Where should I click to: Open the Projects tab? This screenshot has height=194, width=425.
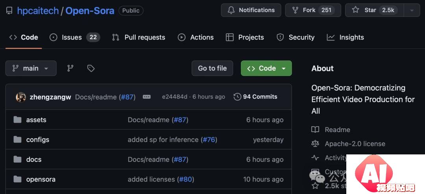click(x=245, y=37)
